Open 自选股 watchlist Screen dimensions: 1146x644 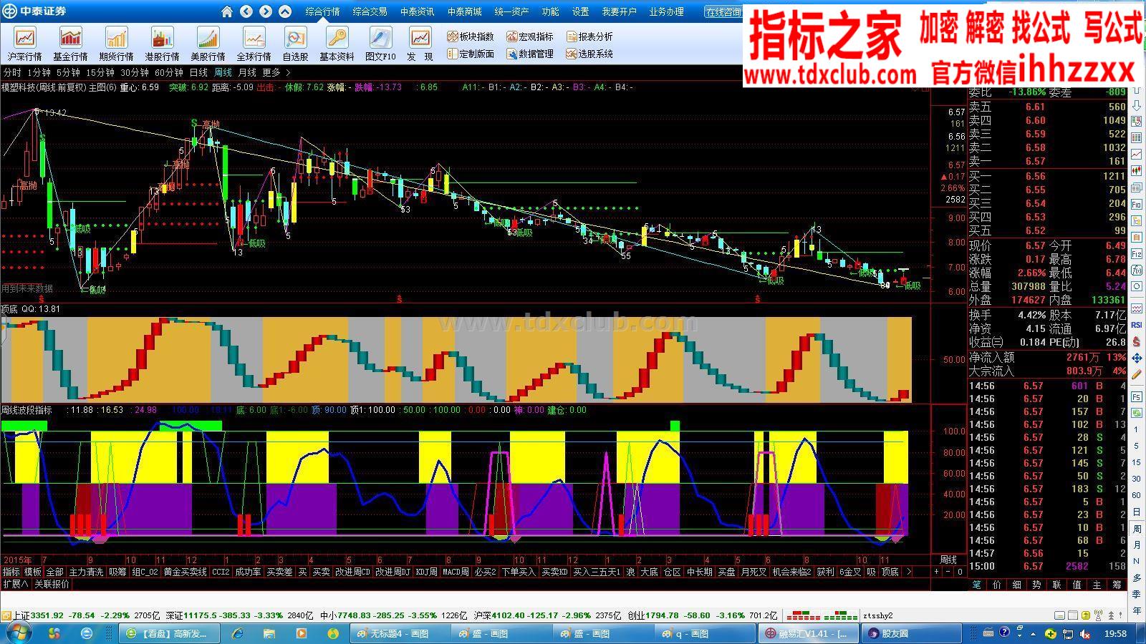pos(295,44)
